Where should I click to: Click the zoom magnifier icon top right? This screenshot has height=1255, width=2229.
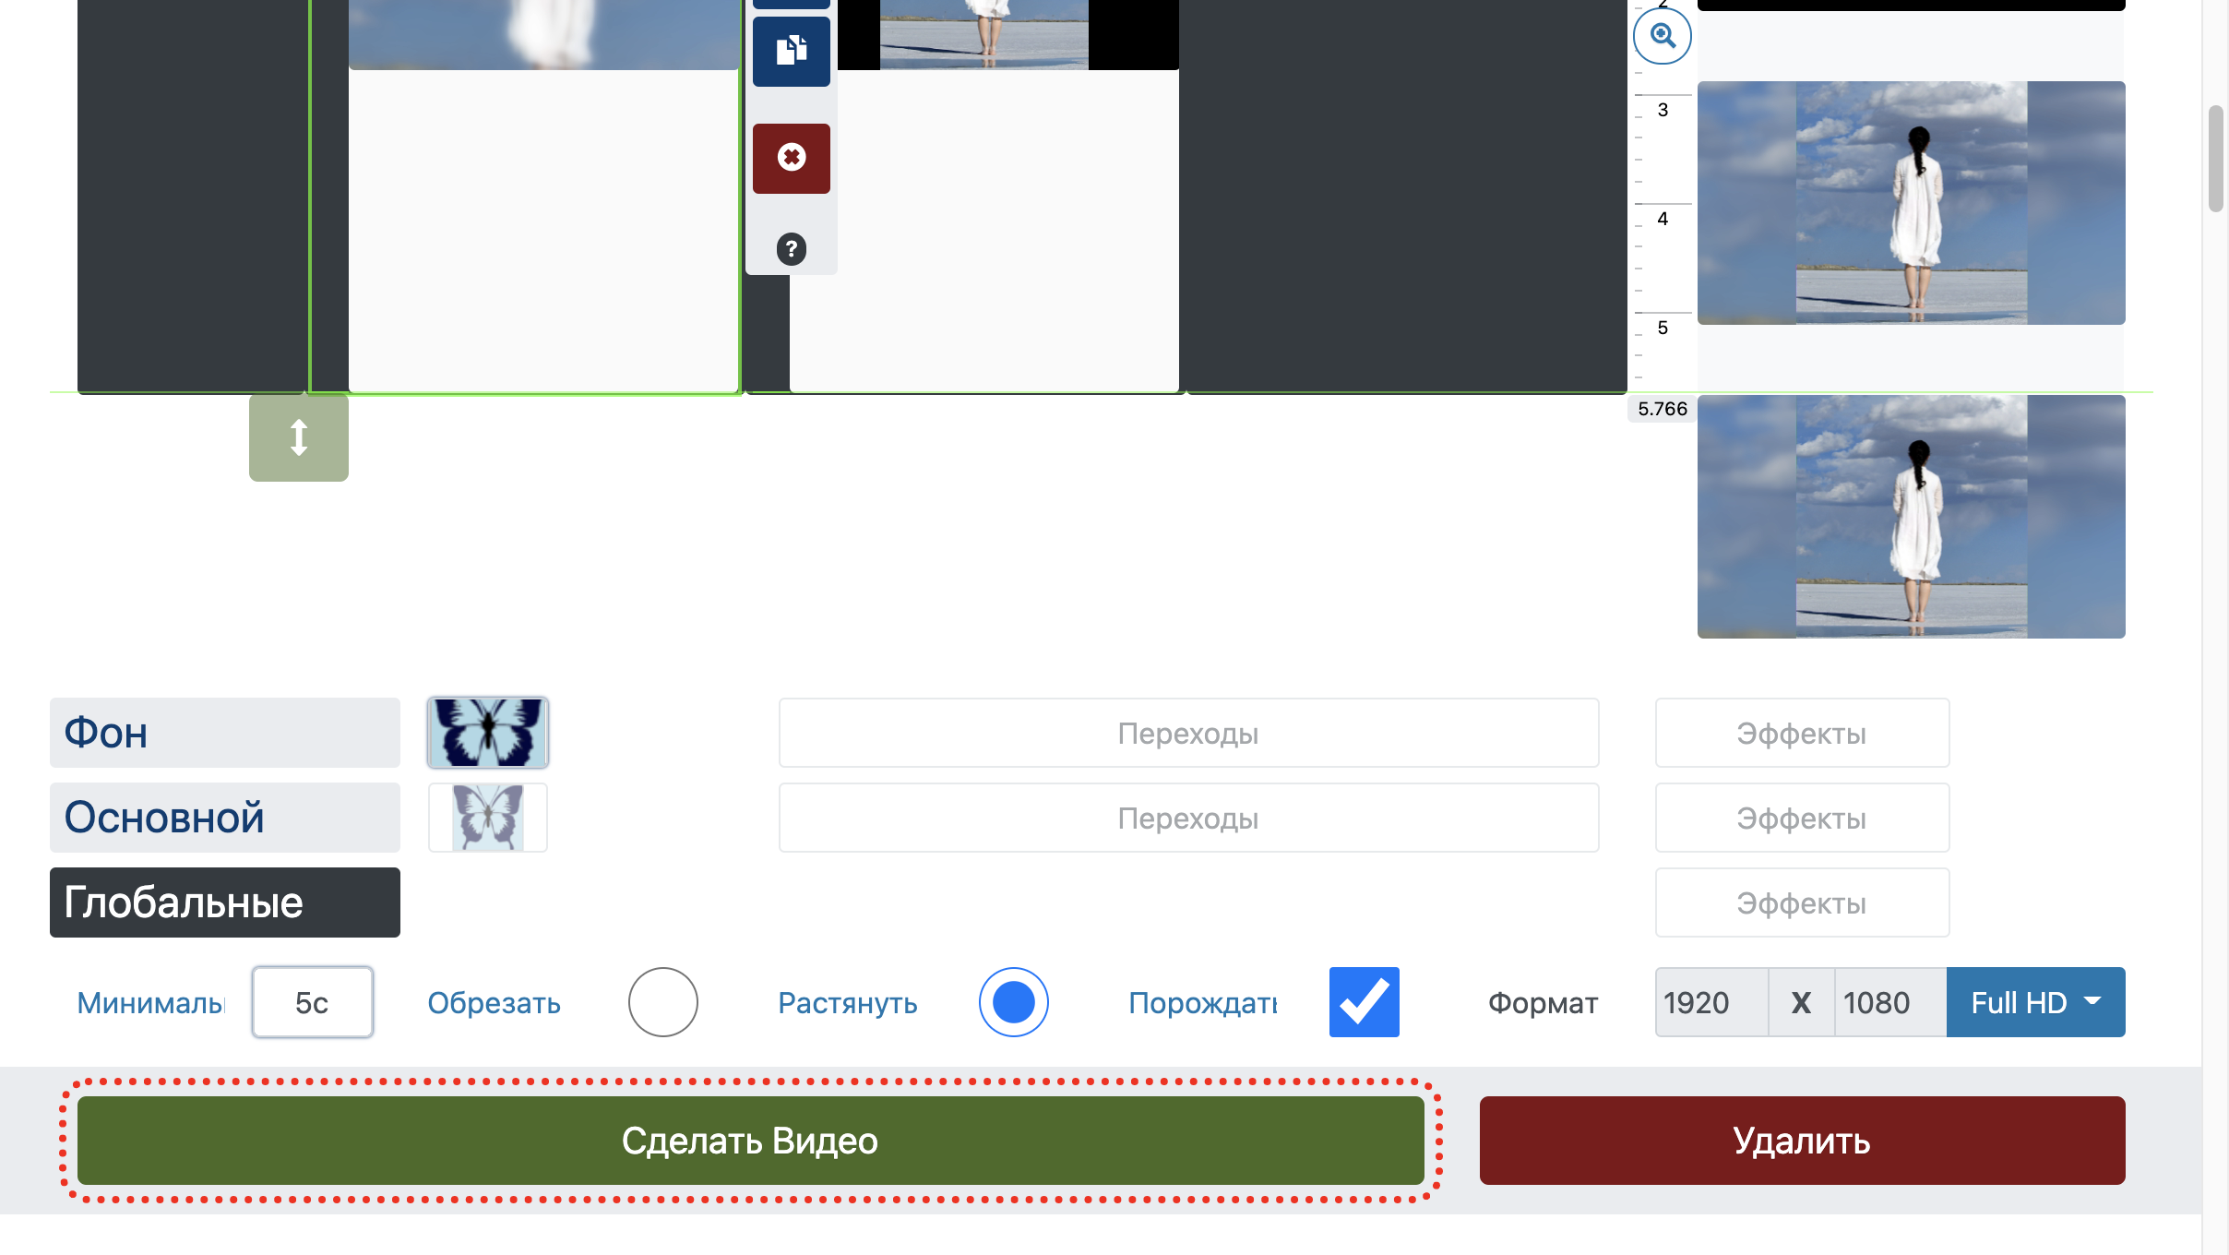tap(1663, 33)
